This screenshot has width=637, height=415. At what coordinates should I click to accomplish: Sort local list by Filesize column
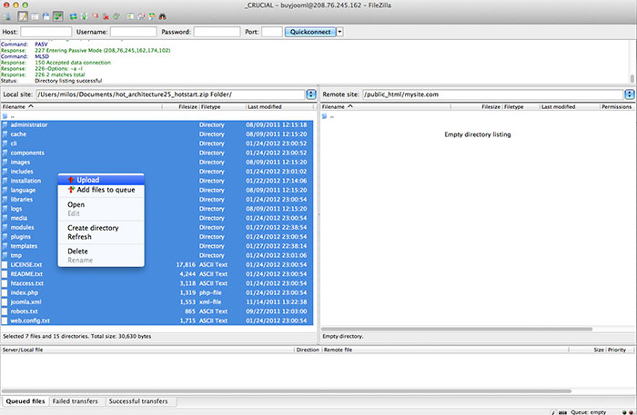(181, 106)
